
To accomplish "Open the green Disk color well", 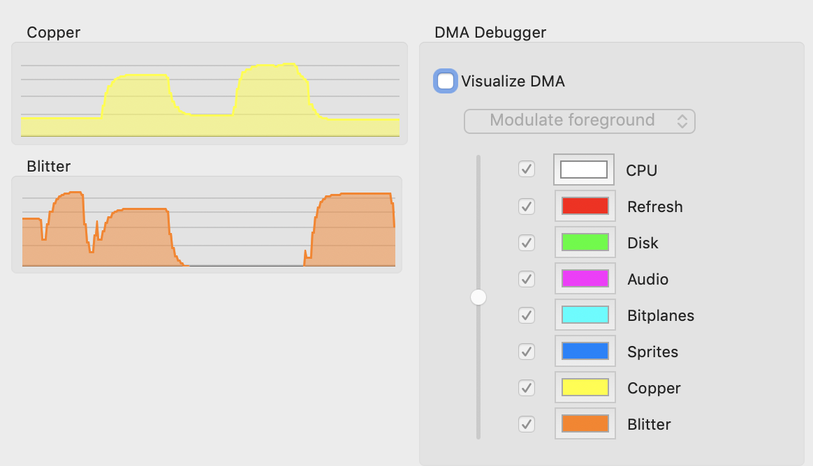I will [x=585, y=242].
